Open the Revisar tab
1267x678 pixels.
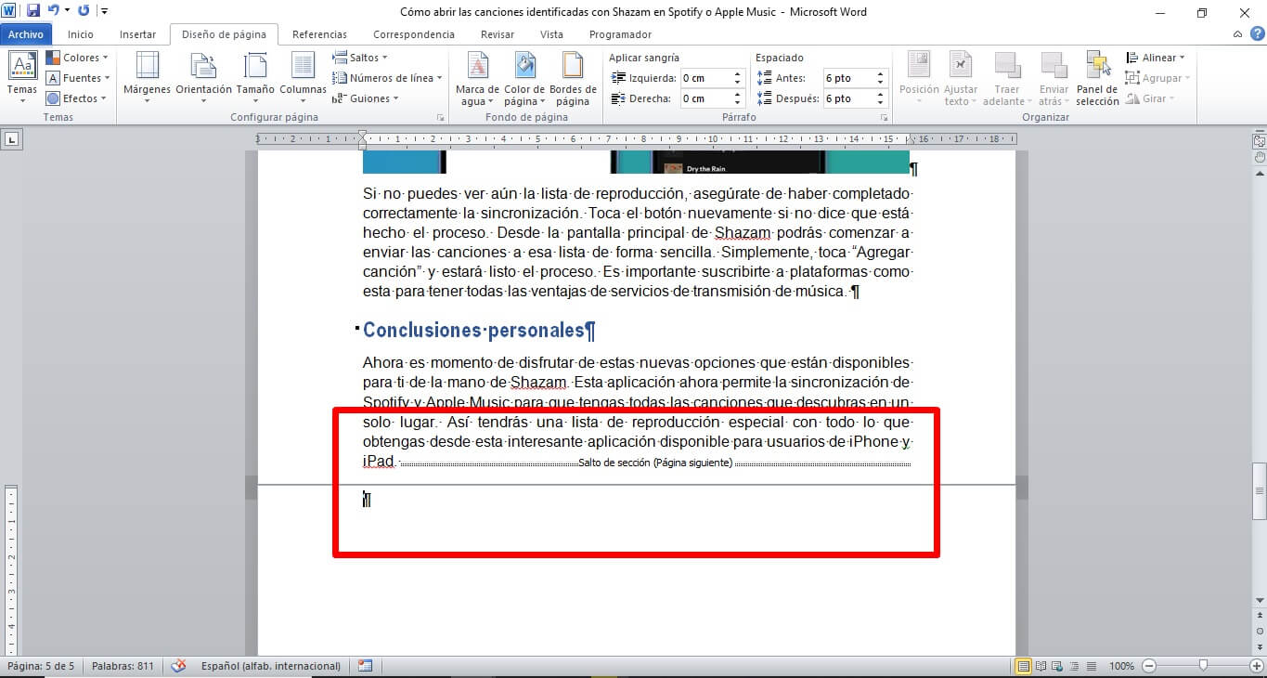498,34
